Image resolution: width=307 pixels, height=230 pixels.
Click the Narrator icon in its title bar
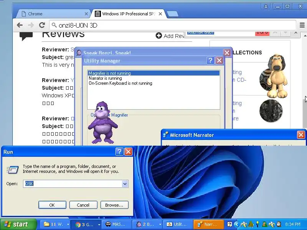165,135
